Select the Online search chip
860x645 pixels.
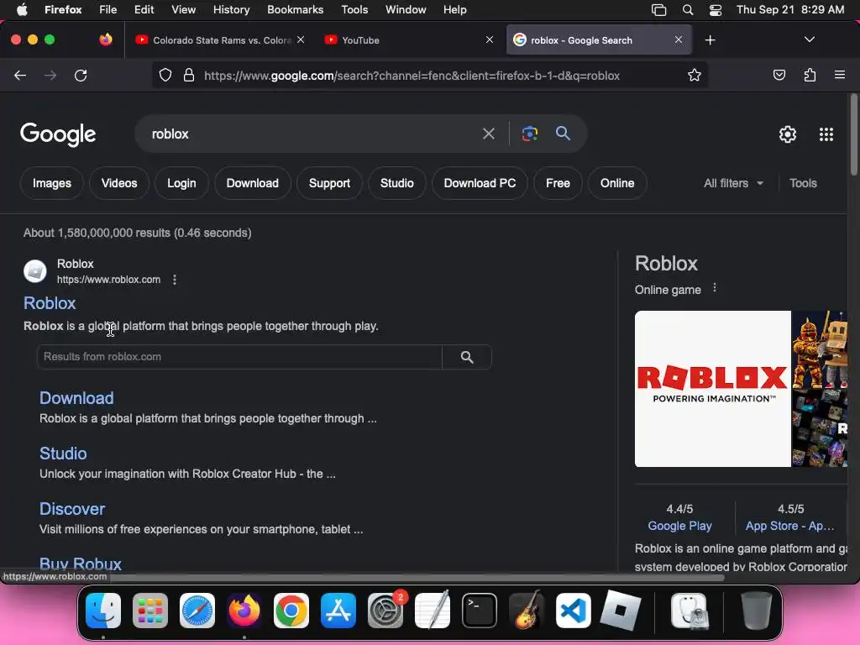point(617,183)
